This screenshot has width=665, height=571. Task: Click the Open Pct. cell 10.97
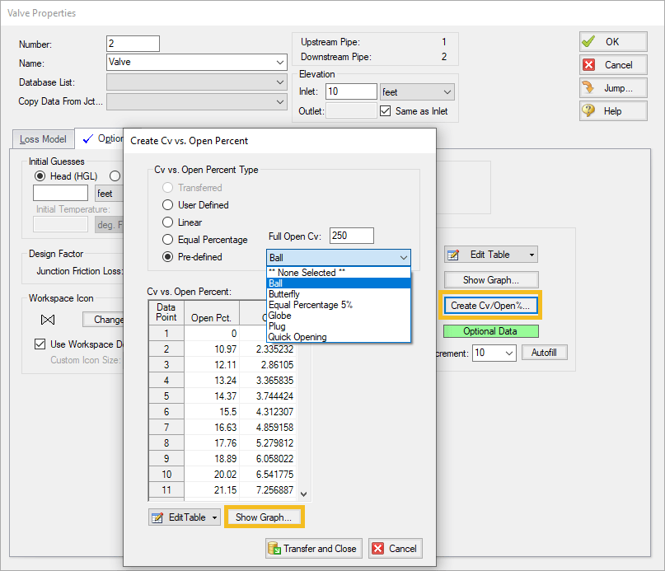212,349
